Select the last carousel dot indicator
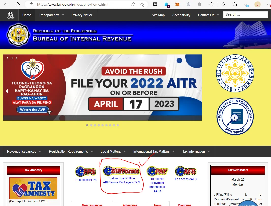Screen dimensions: 271x206 pos(118,125)
